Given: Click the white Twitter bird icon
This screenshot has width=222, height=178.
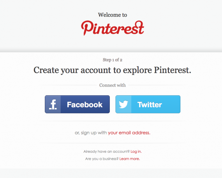Looking at the screenshot, I should click(123, 104).
